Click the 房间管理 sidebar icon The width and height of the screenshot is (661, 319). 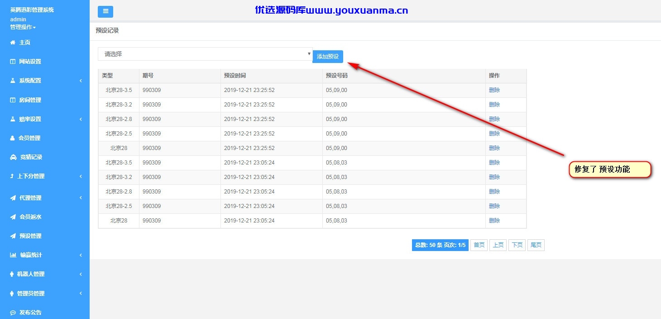tap(13, 100)
